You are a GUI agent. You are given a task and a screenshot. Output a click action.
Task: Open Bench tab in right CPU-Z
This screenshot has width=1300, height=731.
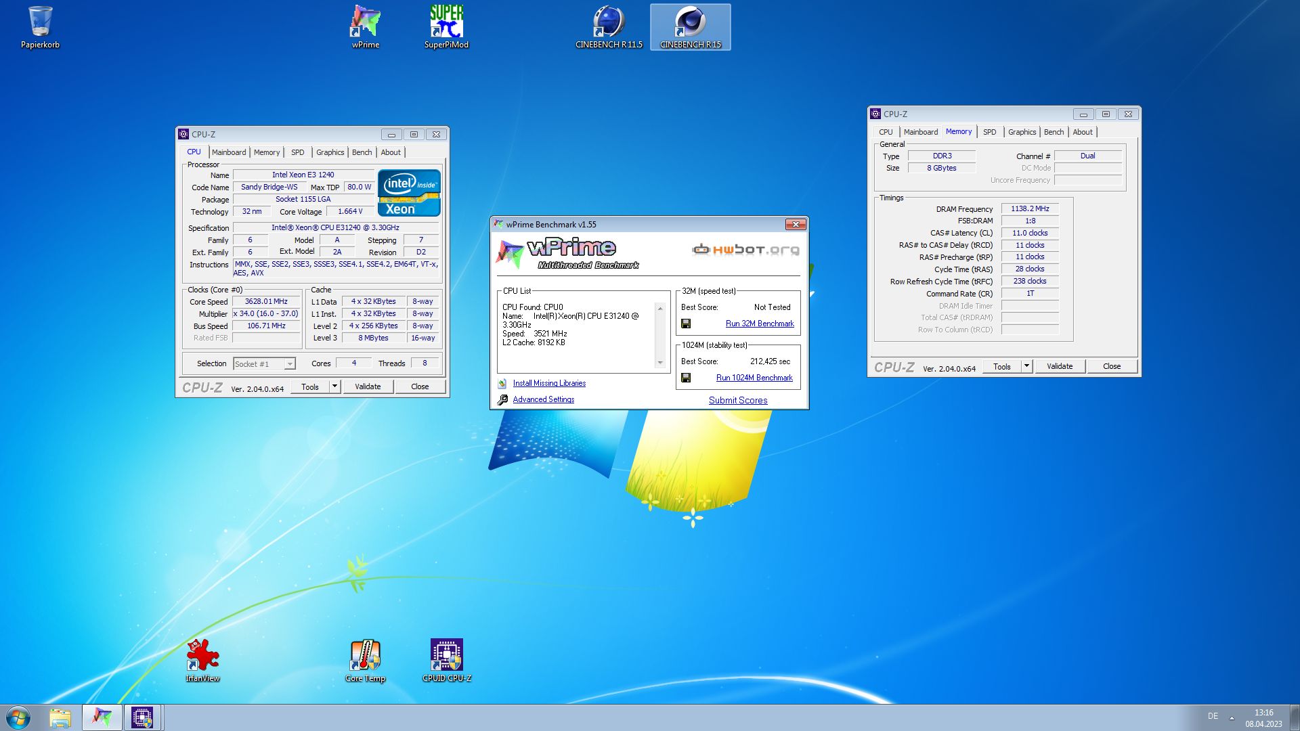(1054, 132)
